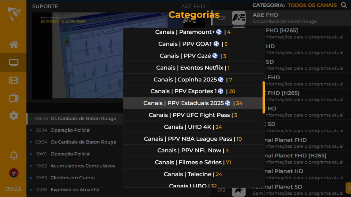This screenshot has height=197, width=351.
Task: Show notifications with the bell icon
Action: click(13, 155)
